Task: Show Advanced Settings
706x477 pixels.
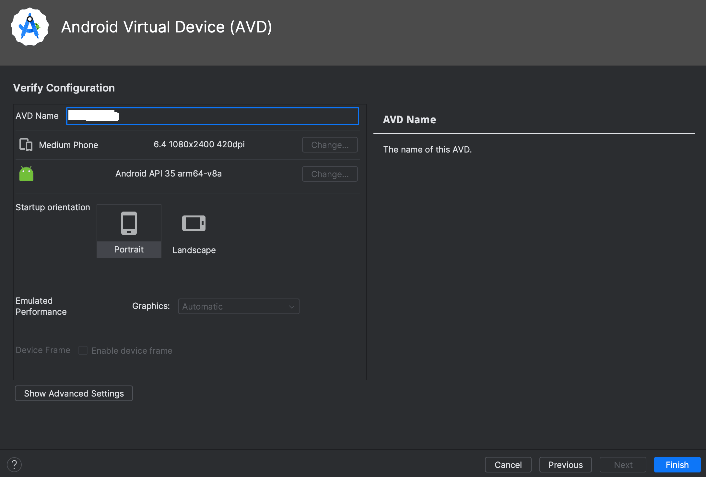Action: point(74,393)
